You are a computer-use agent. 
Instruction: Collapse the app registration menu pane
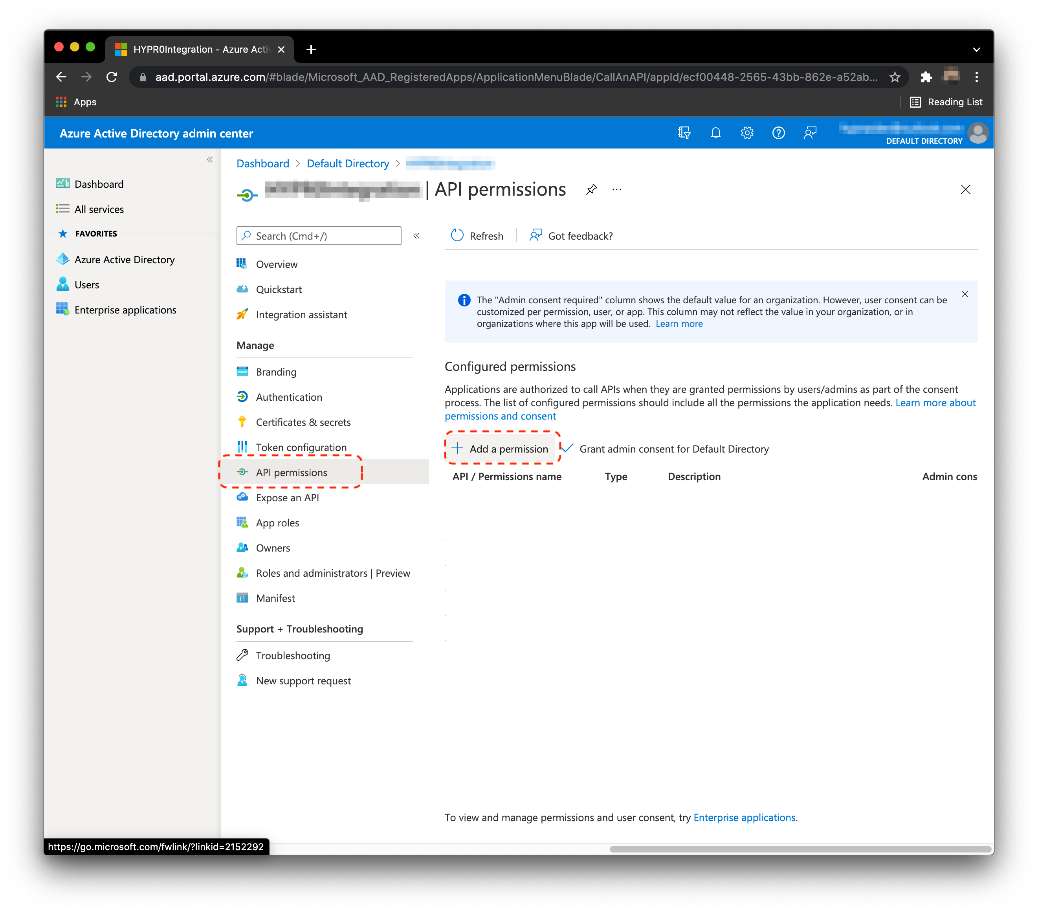[416, 236]
